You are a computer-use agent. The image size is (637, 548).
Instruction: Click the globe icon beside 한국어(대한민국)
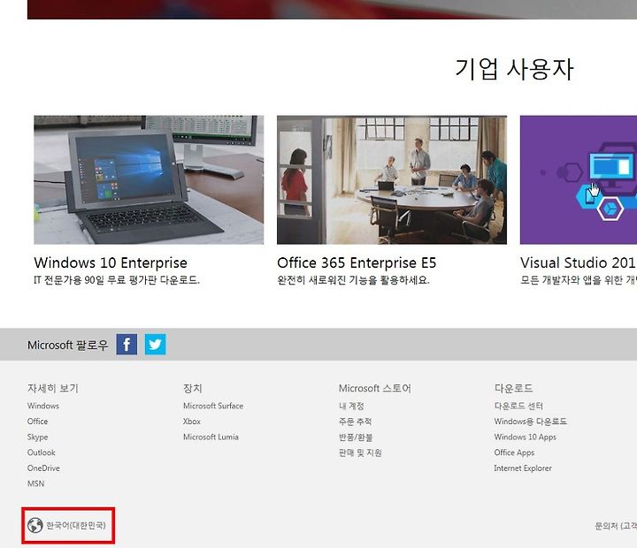35,525
